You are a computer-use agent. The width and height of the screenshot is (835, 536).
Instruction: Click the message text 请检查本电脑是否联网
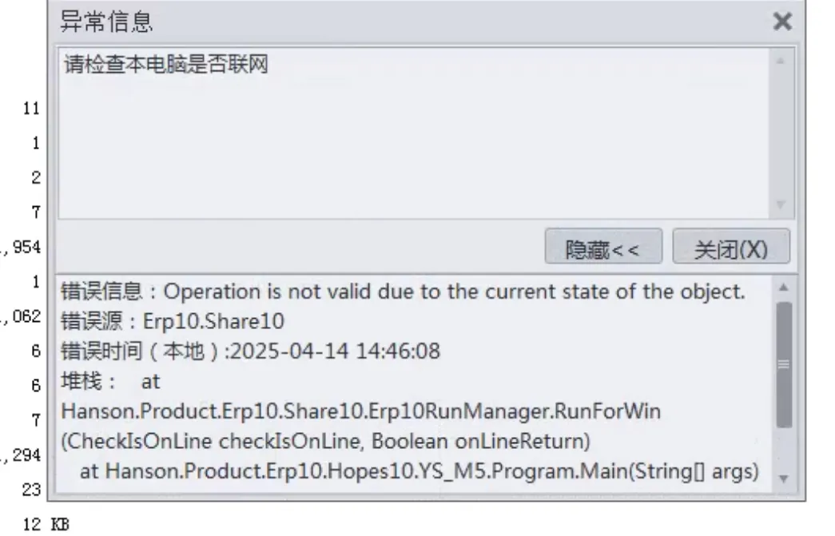pos(166,66)
